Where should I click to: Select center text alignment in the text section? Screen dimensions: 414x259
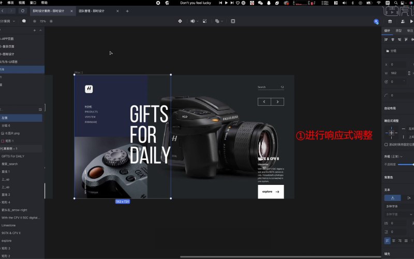(x=394, y=241)
